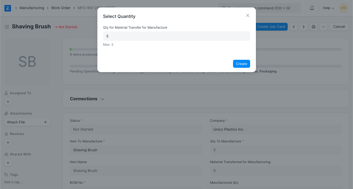The height and width of the screenshot is (189, 353).
Task: Cancel the work order
Action: click(339, 26)
